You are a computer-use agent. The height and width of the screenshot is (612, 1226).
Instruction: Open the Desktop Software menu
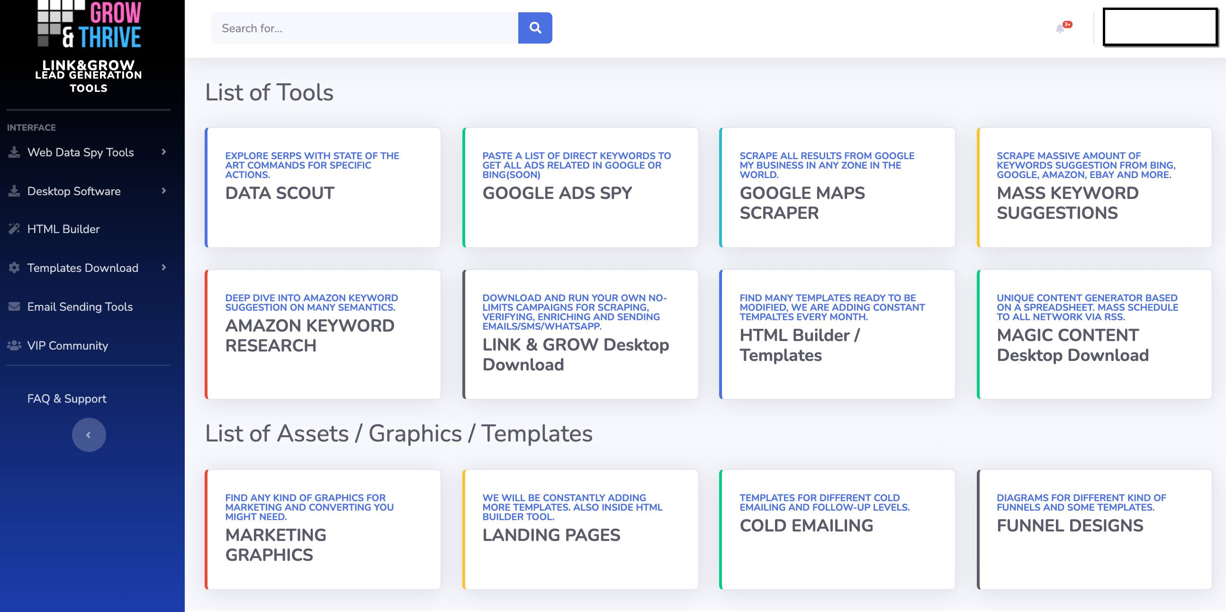click(89, 191)
